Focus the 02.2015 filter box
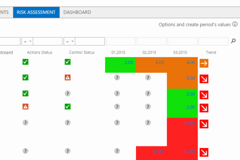This screenshot has width=240, height=160. pos(152,41)
